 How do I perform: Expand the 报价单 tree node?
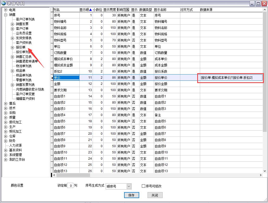pyautogui.click(x=12, y=48)
